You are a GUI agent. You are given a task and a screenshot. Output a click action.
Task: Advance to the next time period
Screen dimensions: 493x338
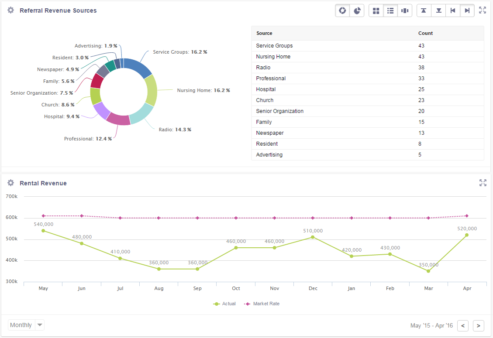[478, 325]
